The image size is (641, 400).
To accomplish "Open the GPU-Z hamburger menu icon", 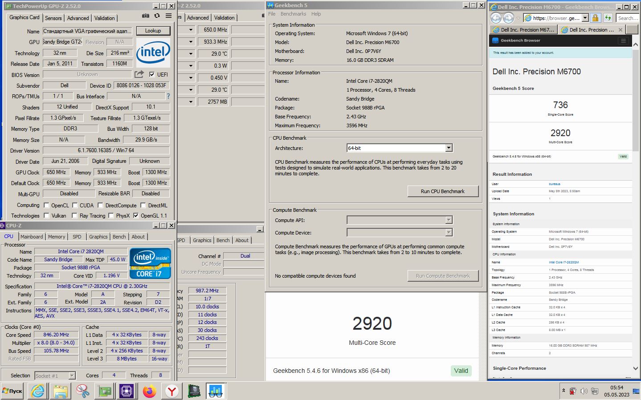I will [x=168, y=16].
